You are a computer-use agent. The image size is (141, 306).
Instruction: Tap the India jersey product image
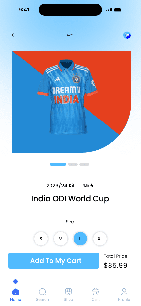[x=67, y=97]
